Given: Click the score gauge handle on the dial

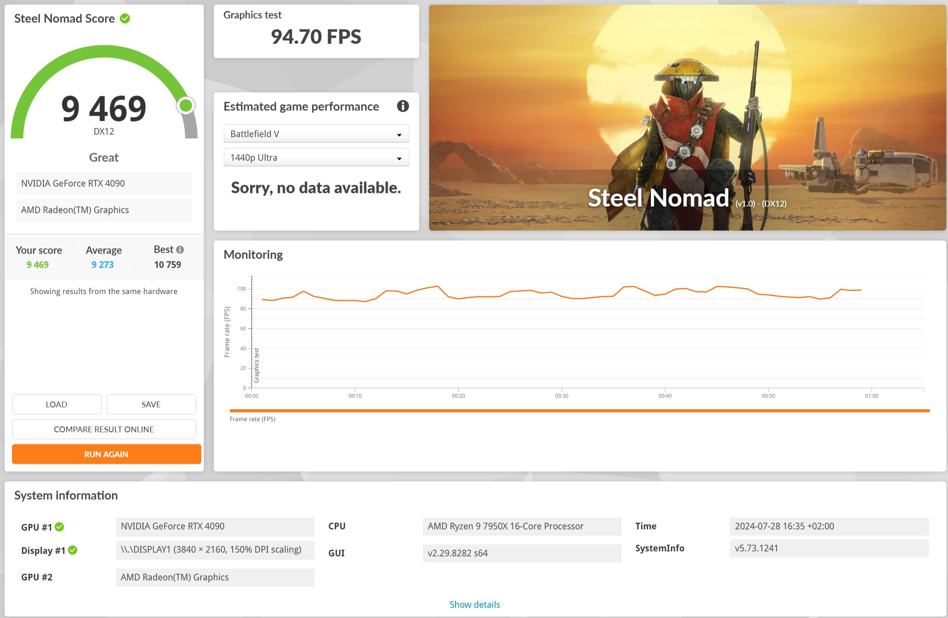Looking at the screenshot, I should (186, 106).
